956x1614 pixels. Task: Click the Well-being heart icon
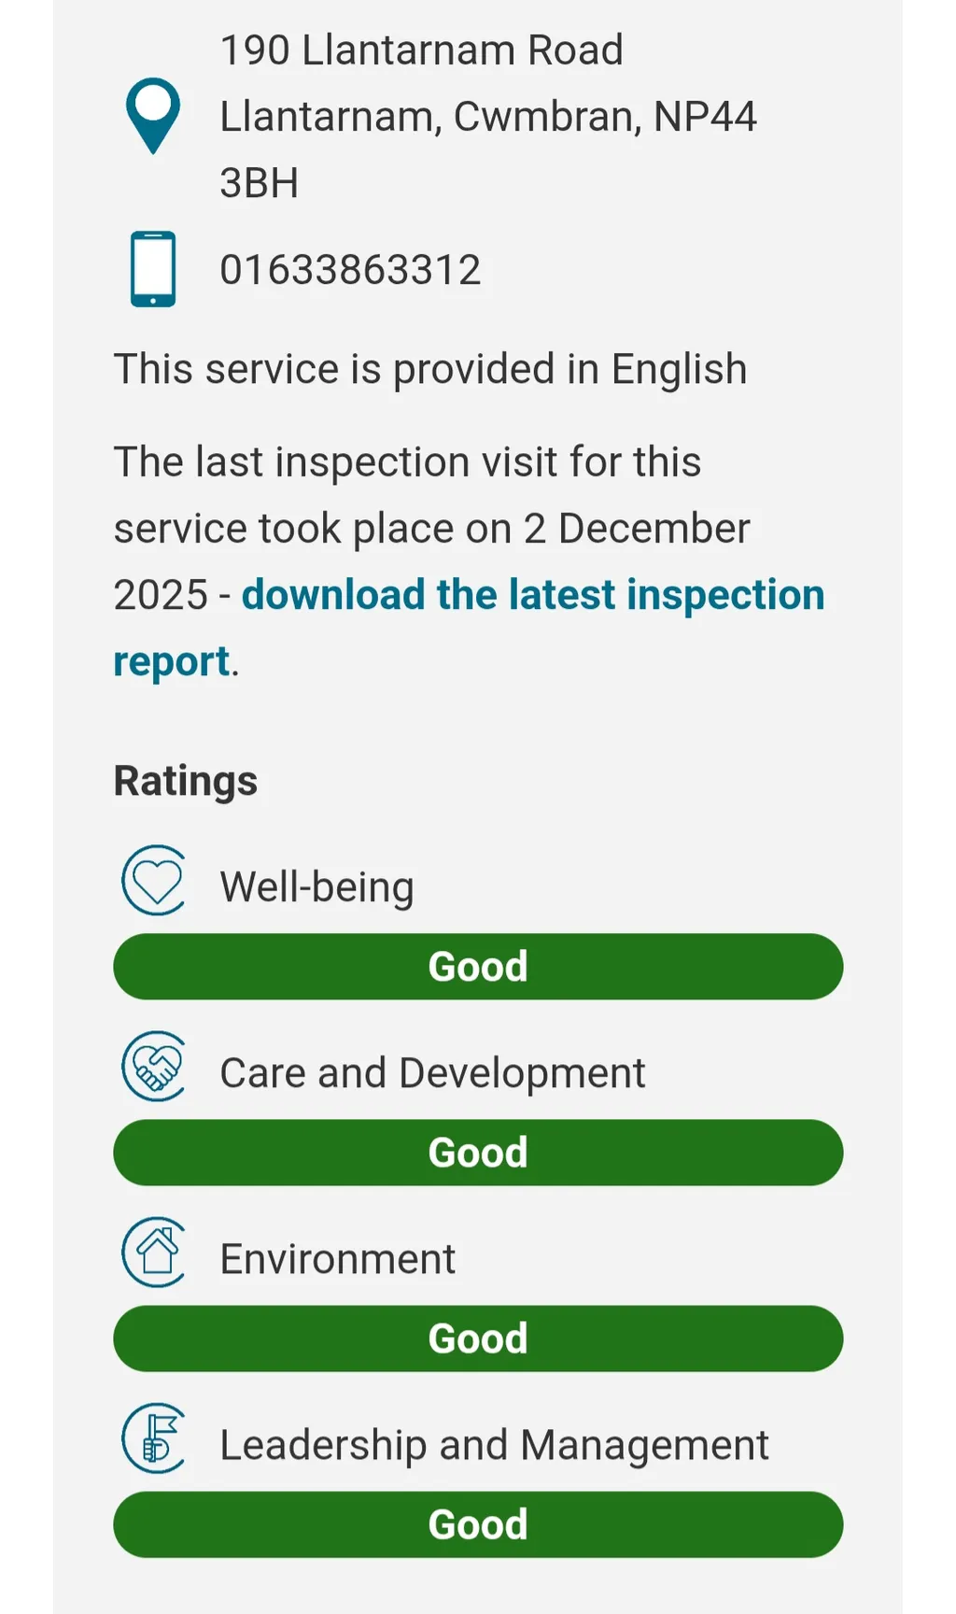pos(155,880)
